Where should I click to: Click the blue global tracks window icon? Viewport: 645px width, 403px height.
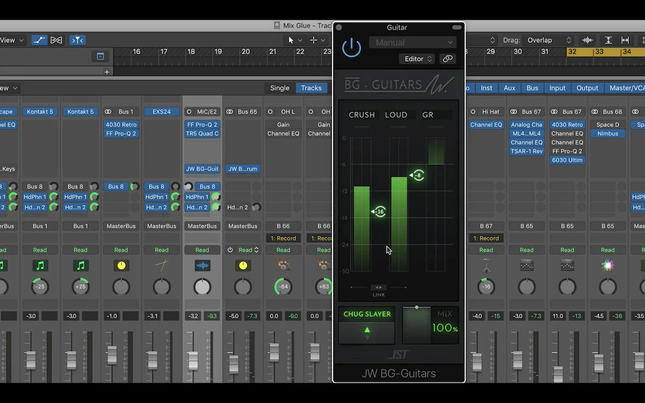click(100, 56)
